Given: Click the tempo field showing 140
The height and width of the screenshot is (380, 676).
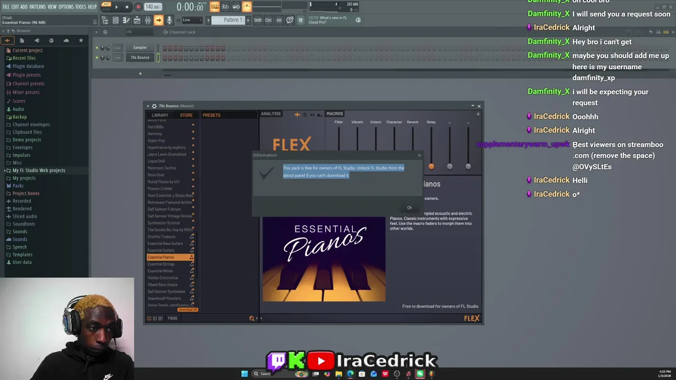Looking at the screenshot, I should (153, 7).
